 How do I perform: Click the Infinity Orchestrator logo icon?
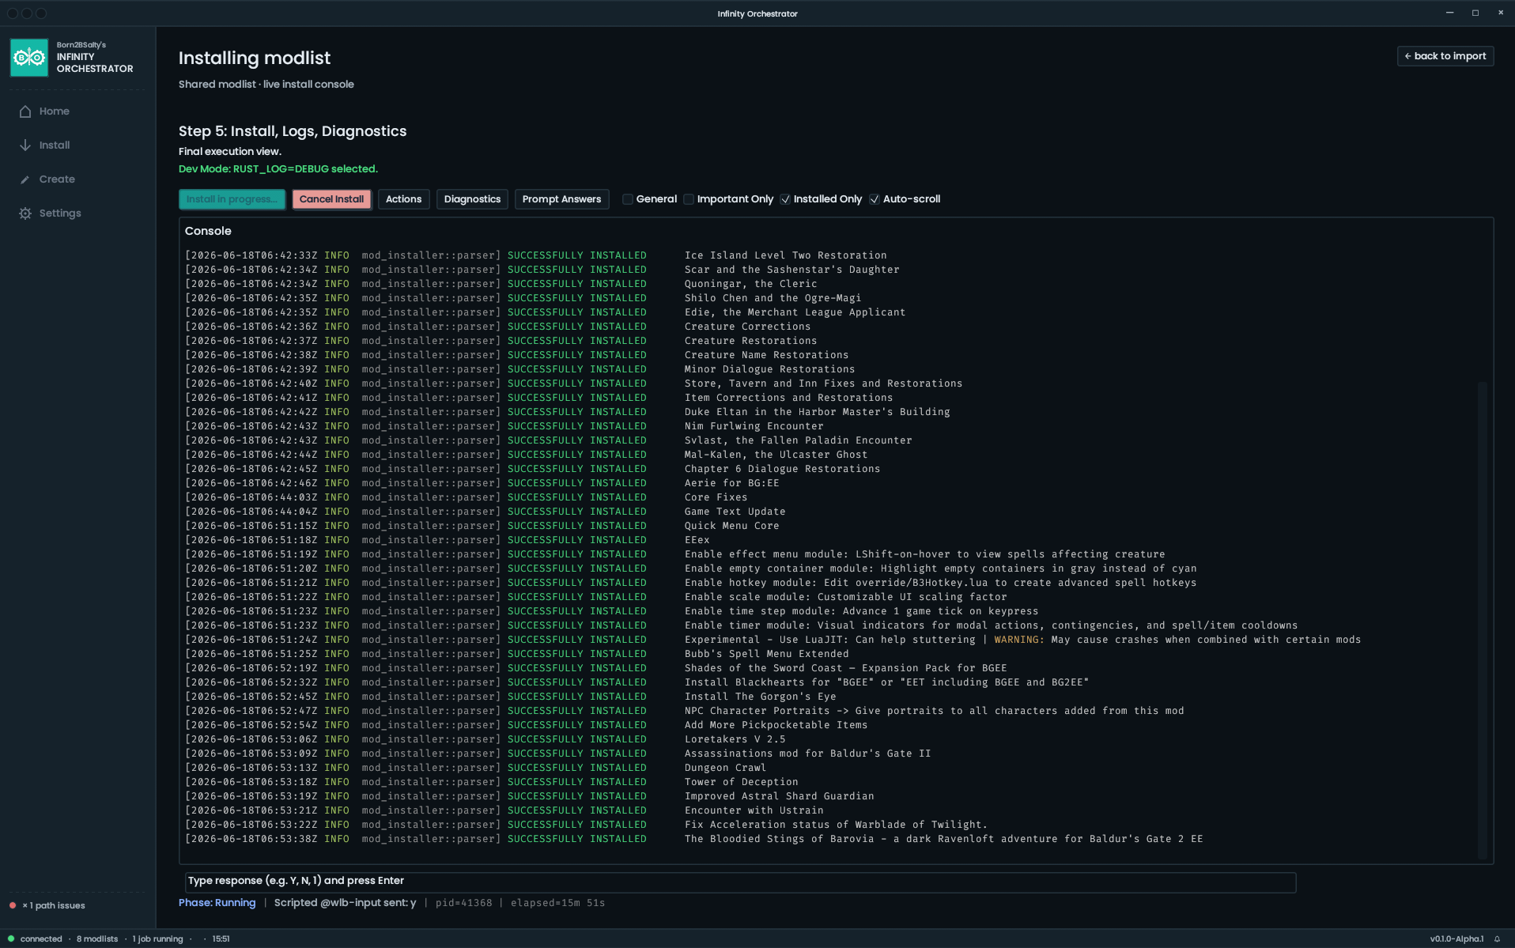tap(29, 58)
